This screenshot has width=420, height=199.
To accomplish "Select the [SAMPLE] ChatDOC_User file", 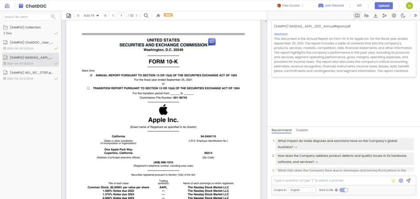I will [30, 45].
